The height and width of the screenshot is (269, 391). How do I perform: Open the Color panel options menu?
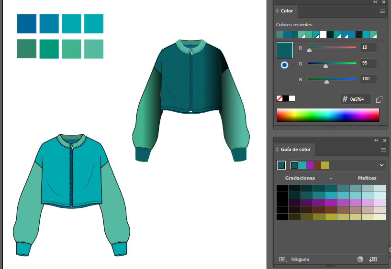382,11
